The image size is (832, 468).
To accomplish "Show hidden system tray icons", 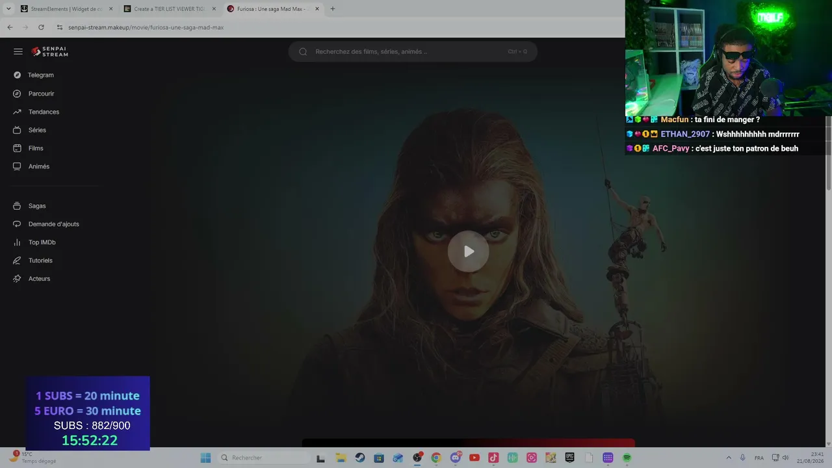I will 728,458.
